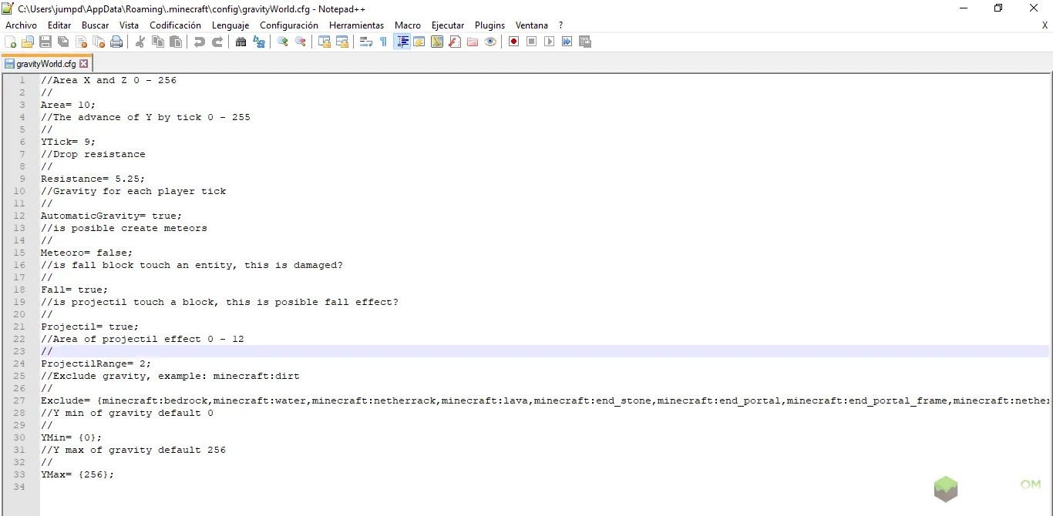This screenshot has width=1053, height=516.
Task: Toggle show all characters pilcrow icon
Action: [383, 42]
